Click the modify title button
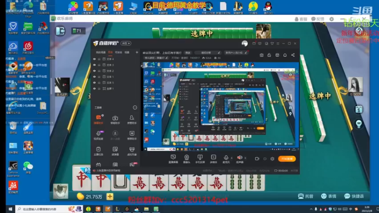 pos(188,53)
